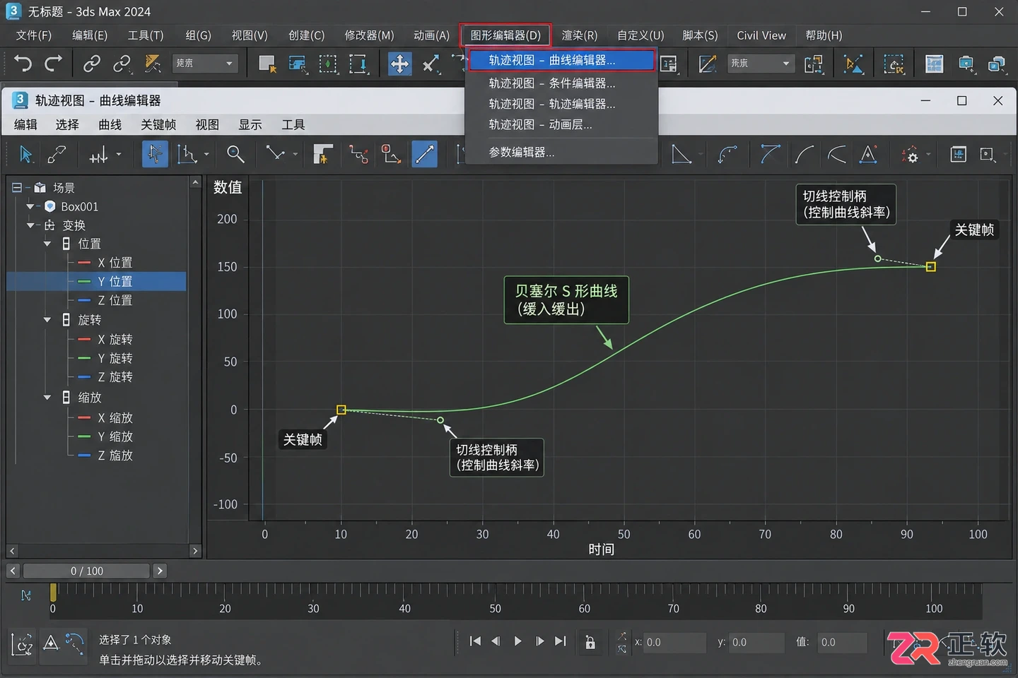
Task: Click the A-shaped tangent icon in curve editor toolbar
Action: [x=869, y=154]
